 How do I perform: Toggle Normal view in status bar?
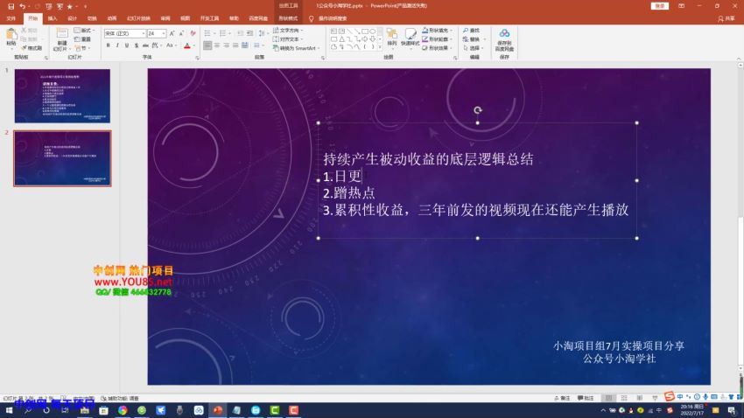tap(609, 398)
